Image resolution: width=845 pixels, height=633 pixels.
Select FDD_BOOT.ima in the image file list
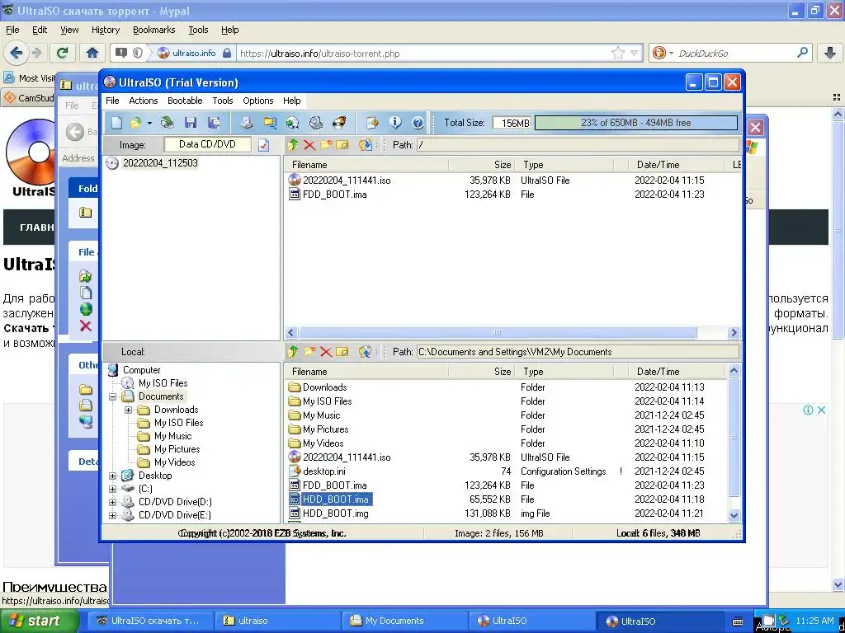335,195
